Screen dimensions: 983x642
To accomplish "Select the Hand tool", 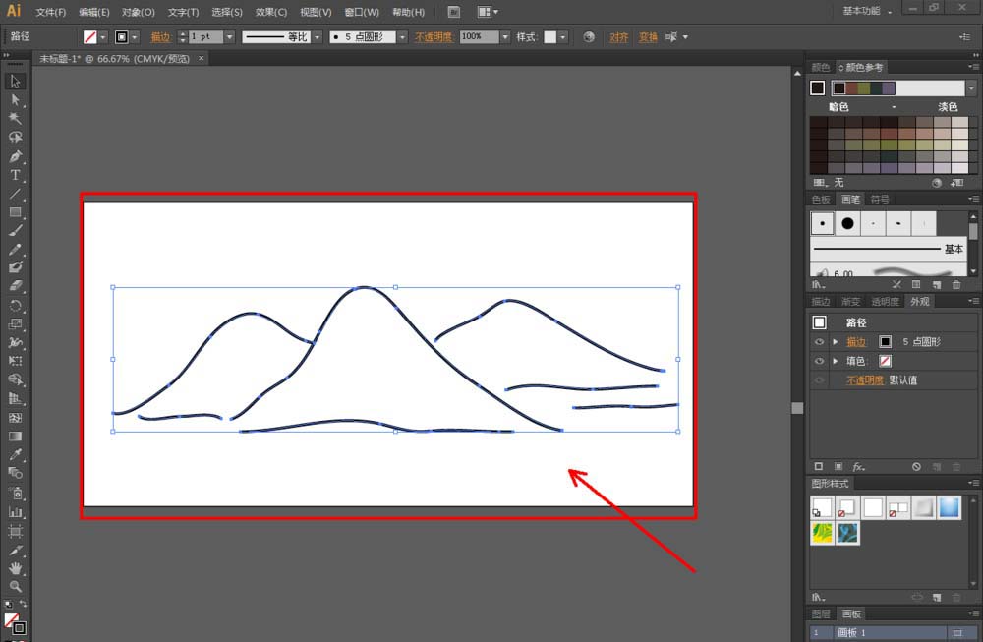I will 15,568.
